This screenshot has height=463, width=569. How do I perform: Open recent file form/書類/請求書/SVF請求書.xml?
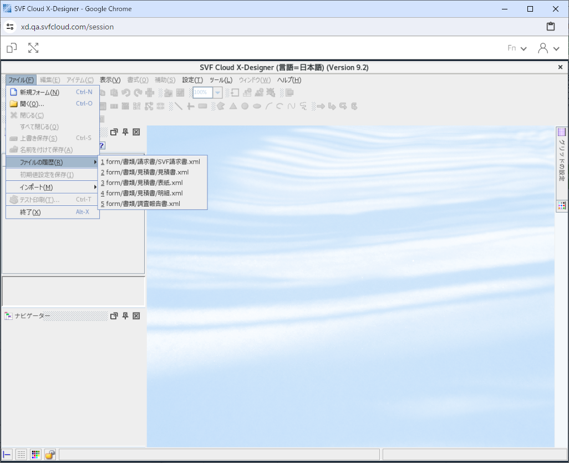pos(153,162)
